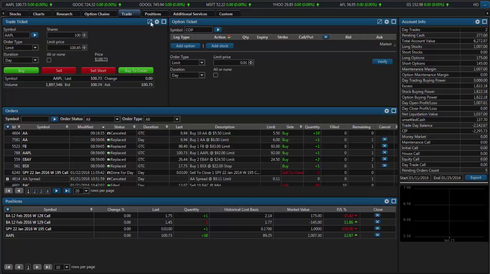The image size is (490, 274).
Task: Open the Option Chains tab
Action: (97, 14)
